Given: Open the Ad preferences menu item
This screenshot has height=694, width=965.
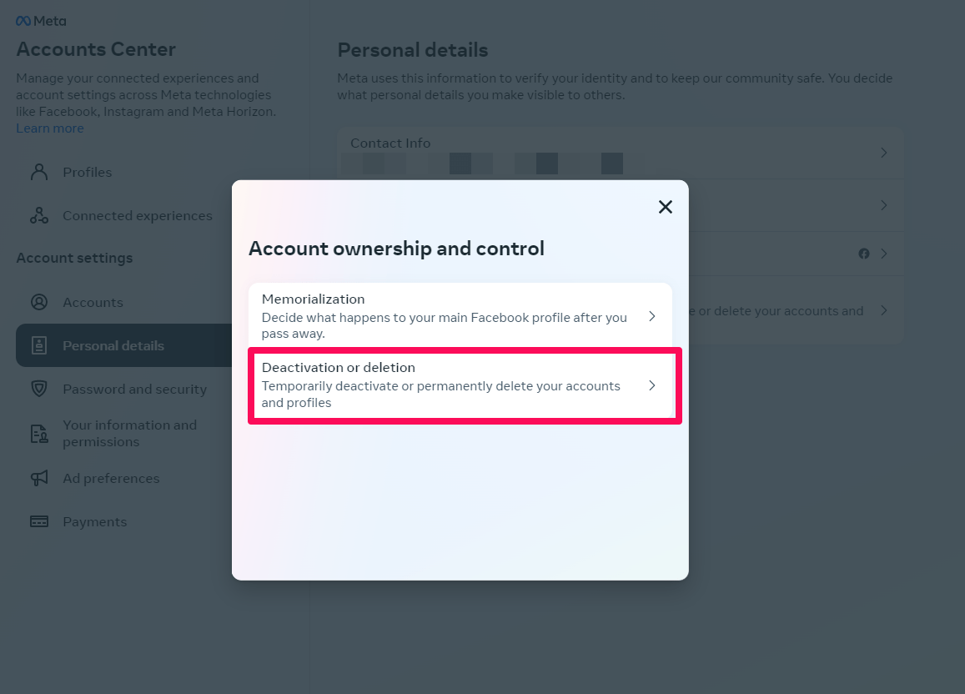Looking at the screenshot, I should click(111, 479).
